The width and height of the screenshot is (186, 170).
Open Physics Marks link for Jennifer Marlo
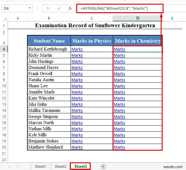[77, 92]
